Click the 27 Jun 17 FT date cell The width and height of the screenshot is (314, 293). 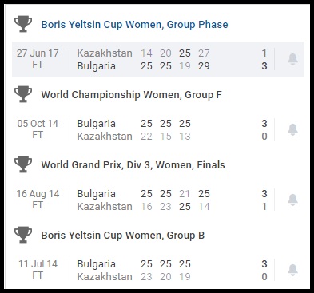click(38, 59)
